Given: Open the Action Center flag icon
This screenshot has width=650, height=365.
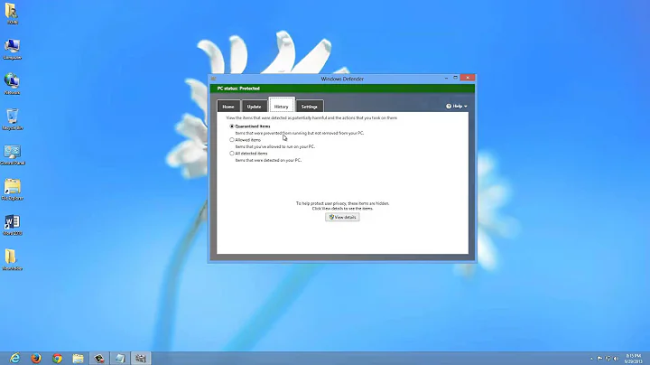Looking at the screenshot, I should 599,359.
